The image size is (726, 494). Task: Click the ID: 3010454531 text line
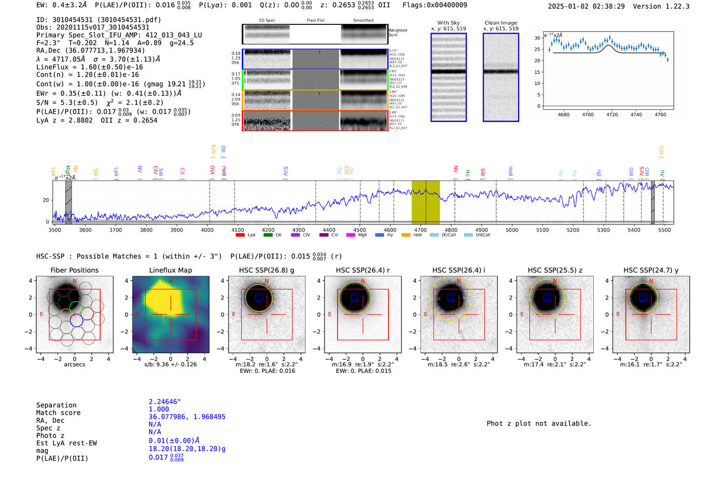pyautogui.click(x=99, y=20)
